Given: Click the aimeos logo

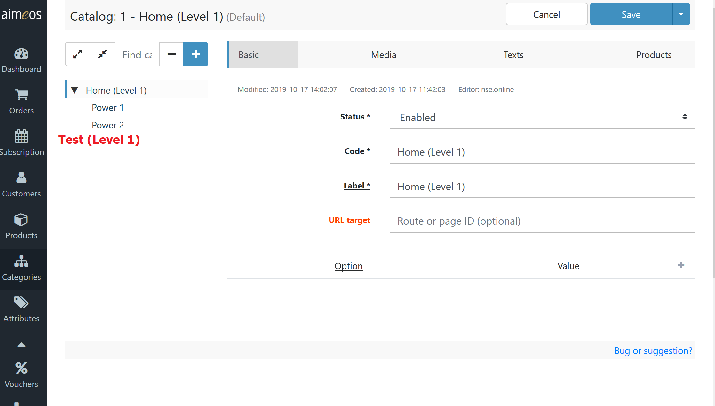Looking at the screenshot, I should click(x=21, y=14).
